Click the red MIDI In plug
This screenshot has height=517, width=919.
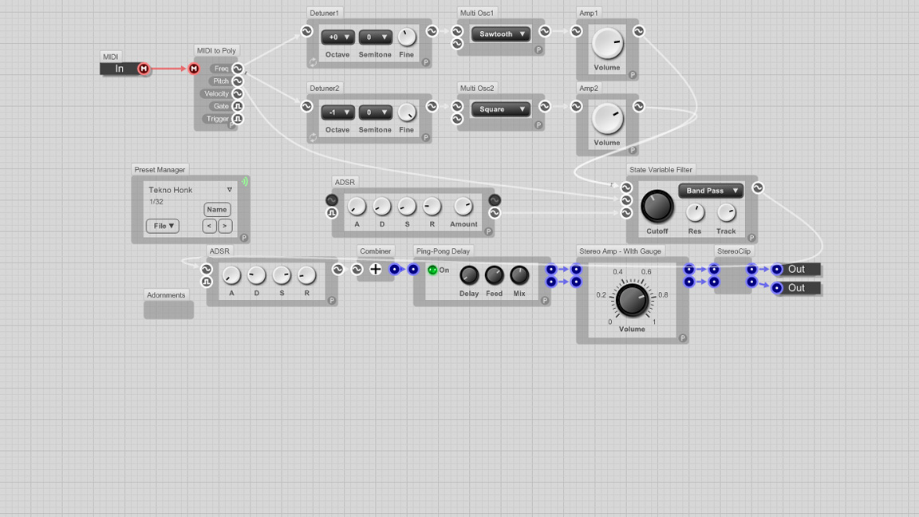pyautogui.click(x=144, y=69)
